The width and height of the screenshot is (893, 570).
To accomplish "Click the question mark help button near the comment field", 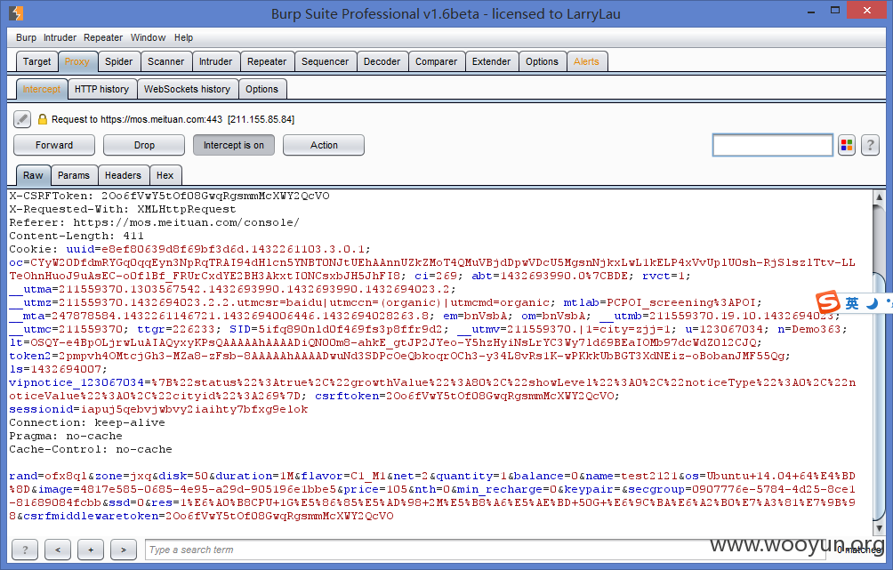I will point(870,145).
